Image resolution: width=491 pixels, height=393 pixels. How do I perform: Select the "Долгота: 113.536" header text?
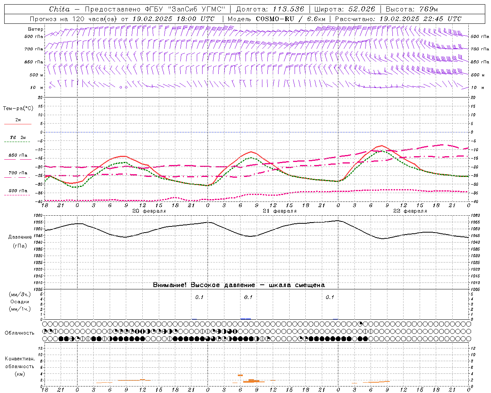point(270,9)
